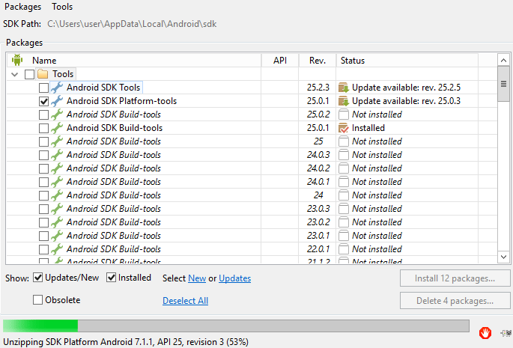This screenshot has height=348, width=513.
Task: Check Build-tools 25.0.2 checkbox
Action: pos(43,115)
